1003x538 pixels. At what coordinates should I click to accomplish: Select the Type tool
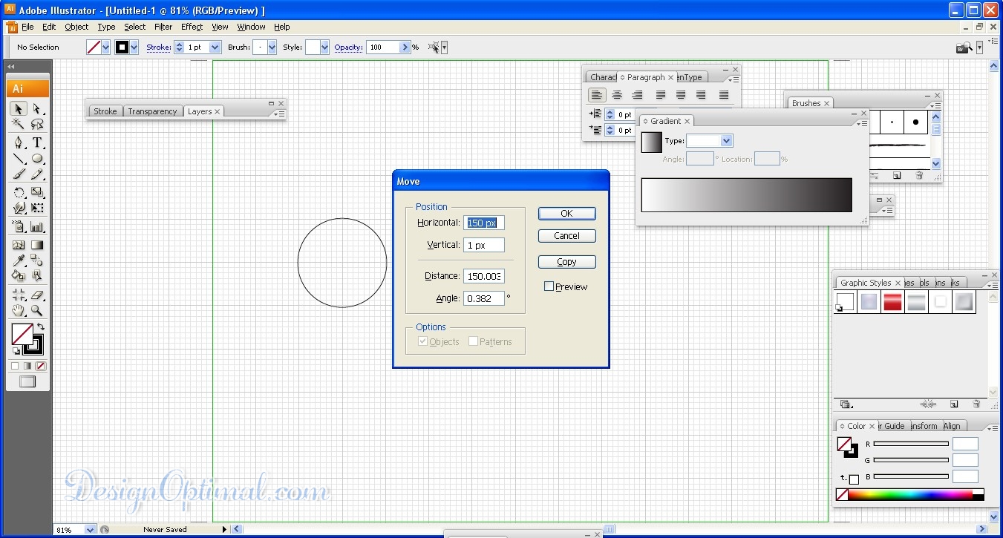[x=37, y=142]
